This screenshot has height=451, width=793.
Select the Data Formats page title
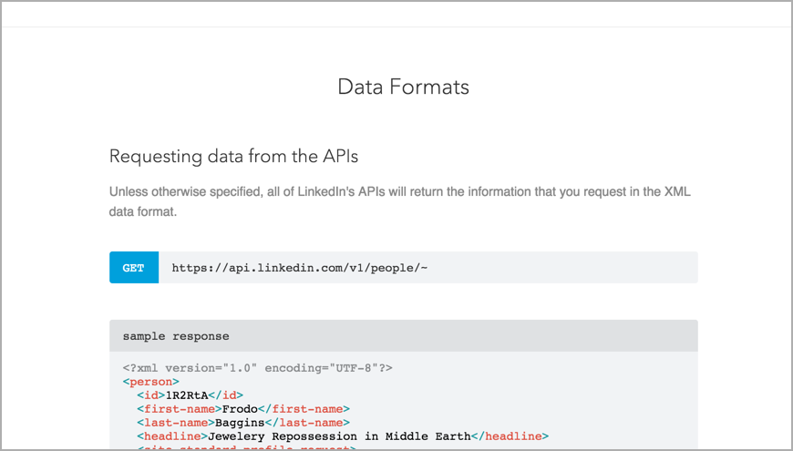(403, 87)
